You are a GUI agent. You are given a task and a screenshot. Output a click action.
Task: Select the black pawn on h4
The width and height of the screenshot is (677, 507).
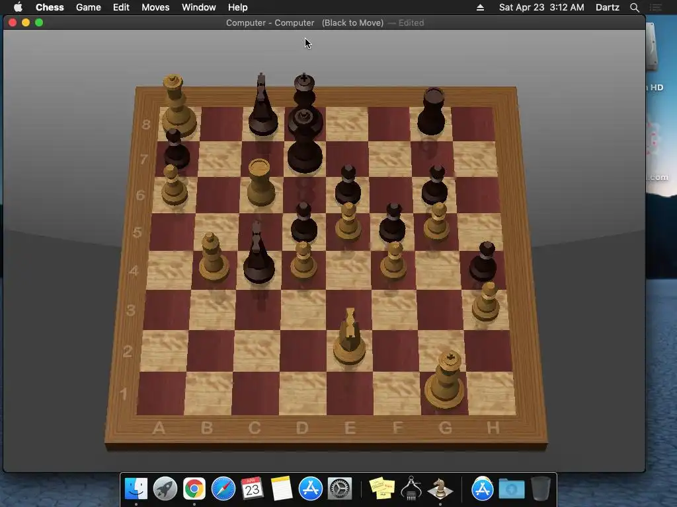483,262
